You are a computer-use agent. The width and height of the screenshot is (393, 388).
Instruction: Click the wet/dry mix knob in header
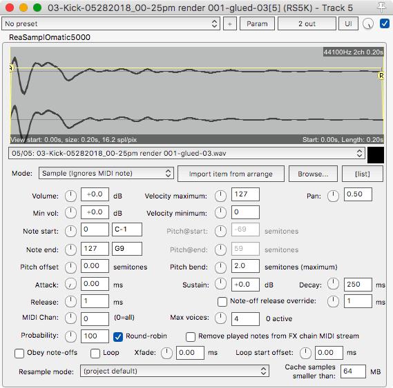click(x=368, y=23)
